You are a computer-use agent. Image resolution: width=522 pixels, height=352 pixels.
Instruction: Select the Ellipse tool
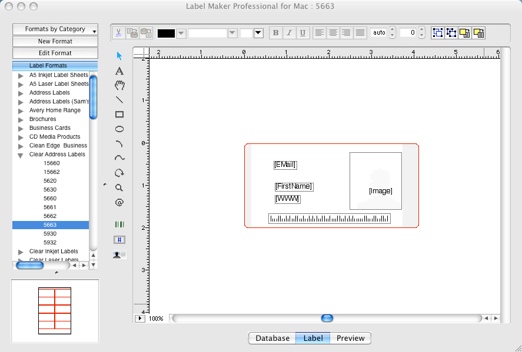pos(119,129)
